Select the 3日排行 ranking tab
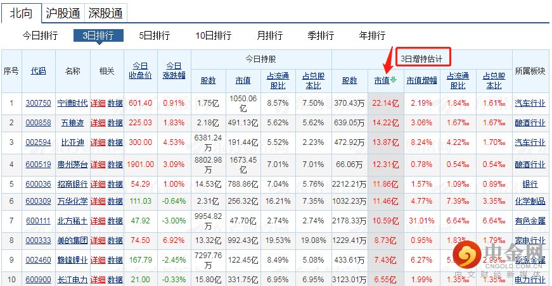The width and height of the screenshot is (552, 286). [x=98, y=35]
